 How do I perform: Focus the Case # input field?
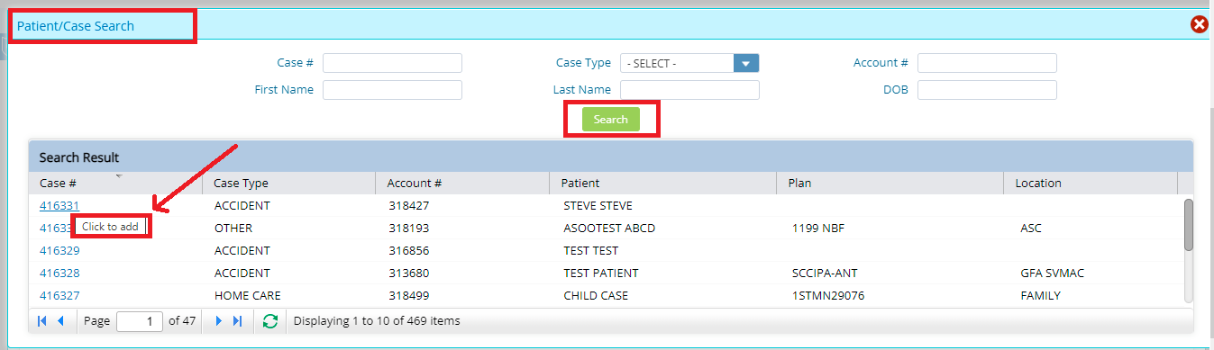coord(392,63)
